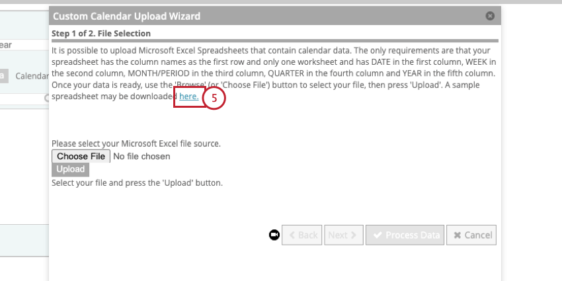Cancel the upload wizard via Cancel label
This screenshot has width=562, height=281.
click(478, 235)
